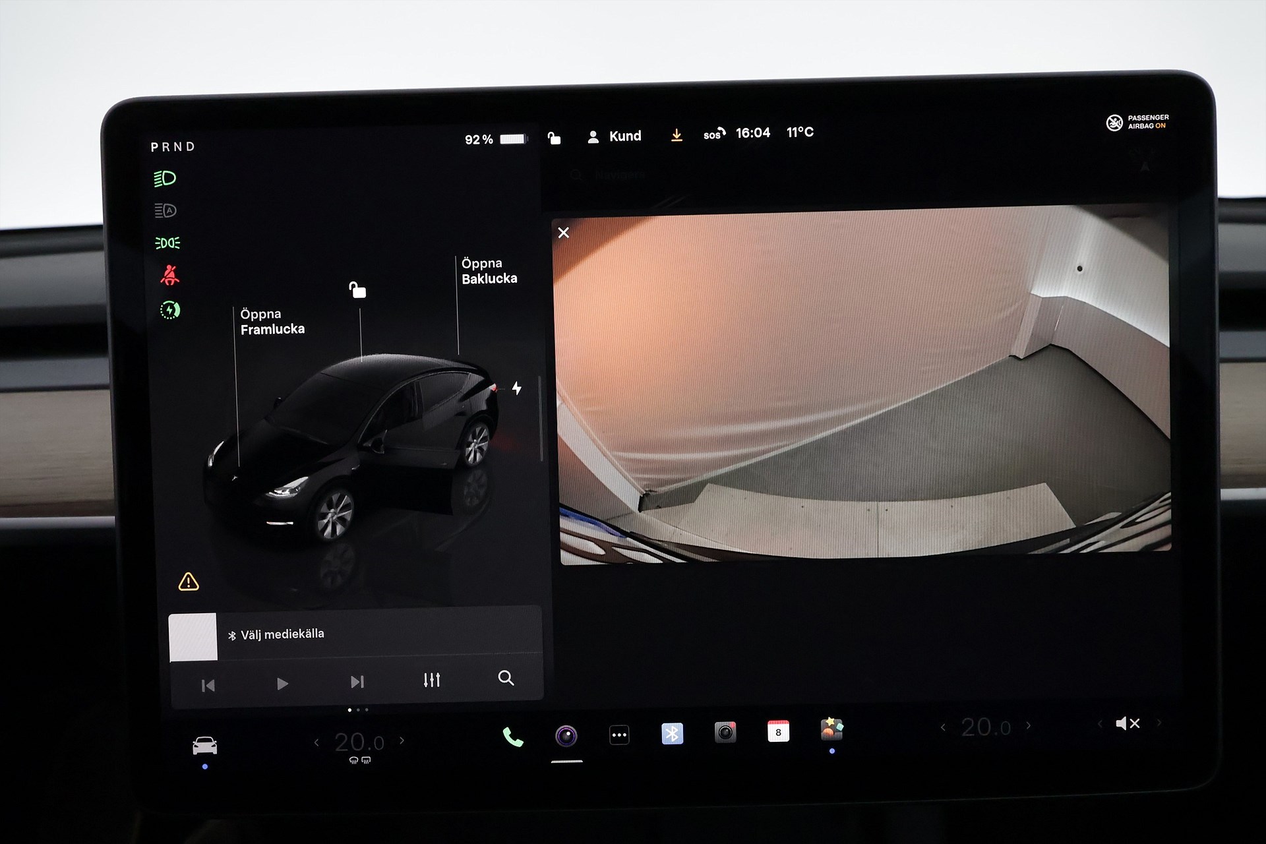Select Välj mediekälla media source
The image size is (1266, 844).
(282, 634)
